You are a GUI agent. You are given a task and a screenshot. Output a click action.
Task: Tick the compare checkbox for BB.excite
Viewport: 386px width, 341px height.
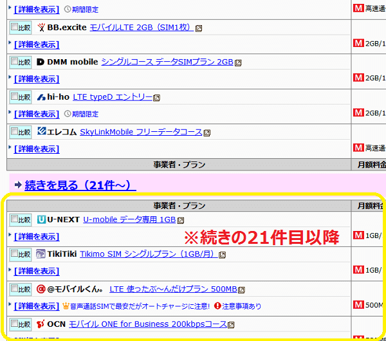[15, 26]
